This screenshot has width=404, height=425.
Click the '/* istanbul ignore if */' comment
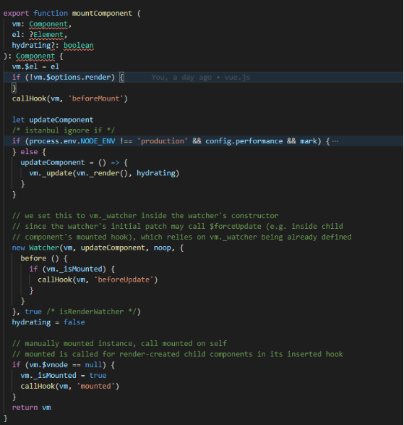pyautogui.click(x=64, y=130)
